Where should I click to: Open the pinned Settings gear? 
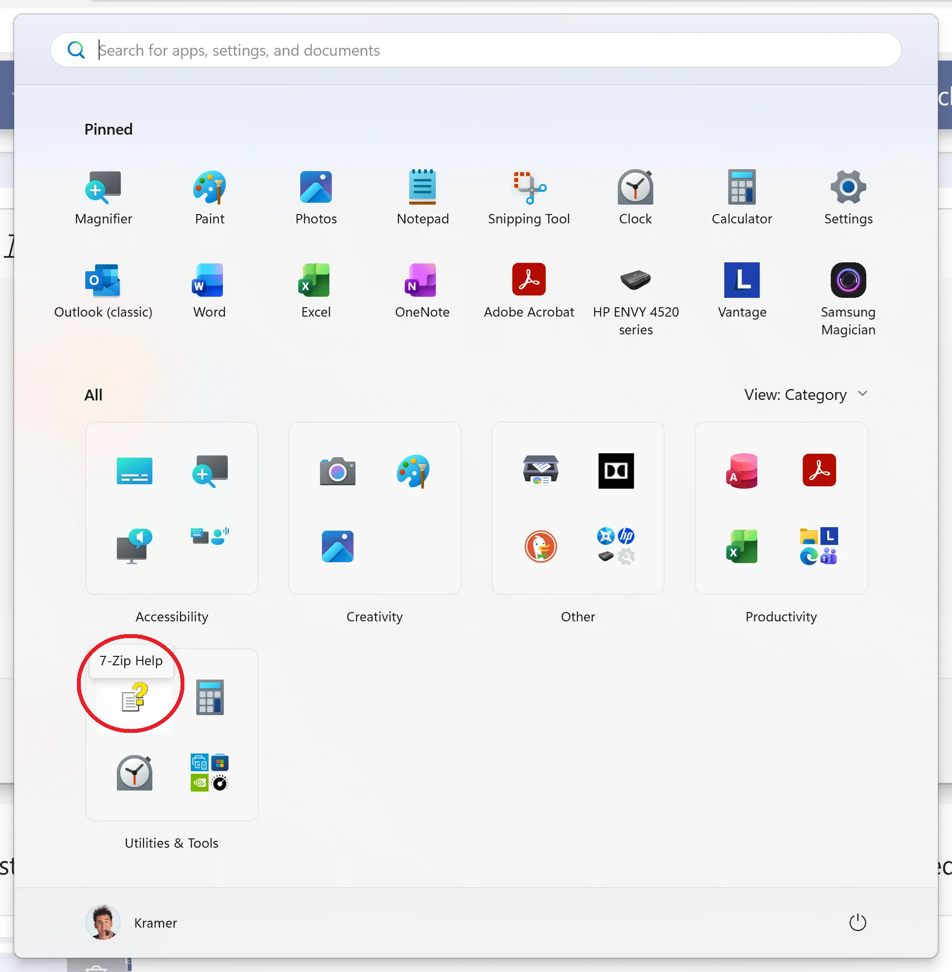(848, 199)
